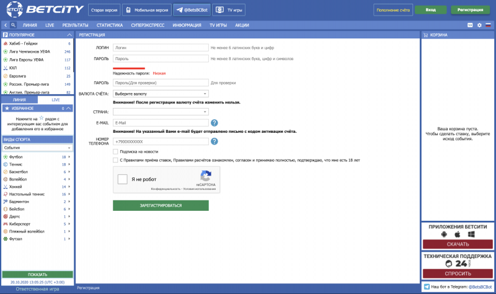
Task: Collapse the Популярное panel chevron
Action: tap(69, 35)
